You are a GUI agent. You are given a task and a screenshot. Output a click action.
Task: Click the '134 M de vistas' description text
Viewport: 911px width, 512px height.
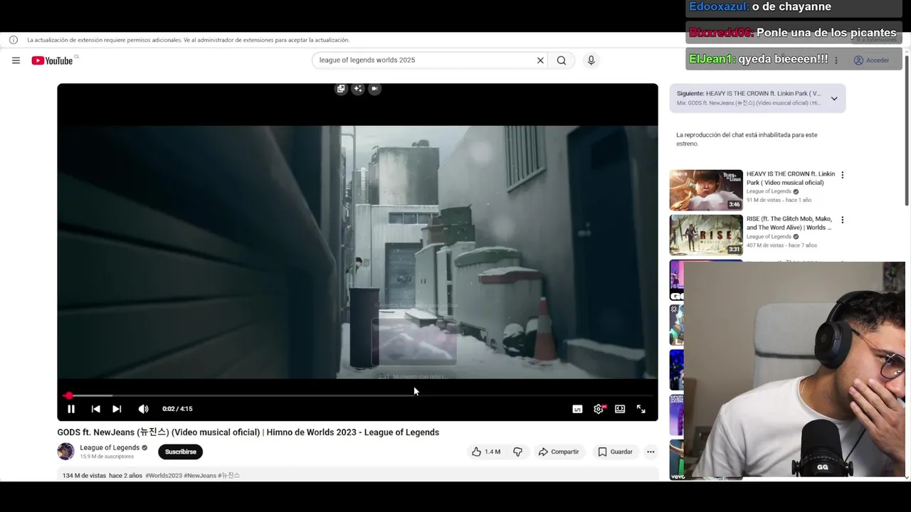84,475
